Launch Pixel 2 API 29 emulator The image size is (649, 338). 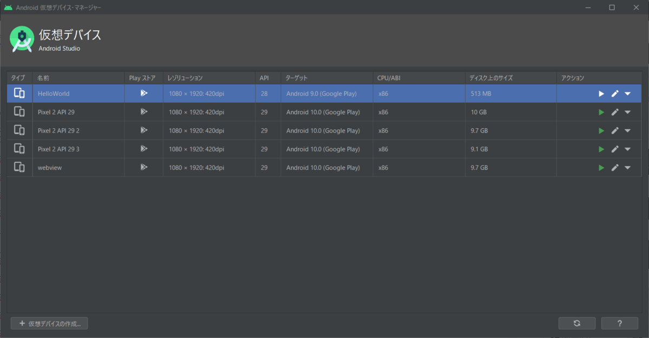(601, 112)
